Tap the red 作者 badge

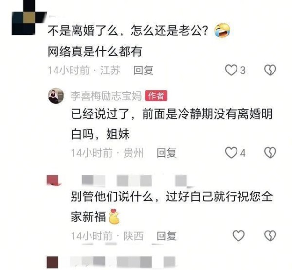156,96
